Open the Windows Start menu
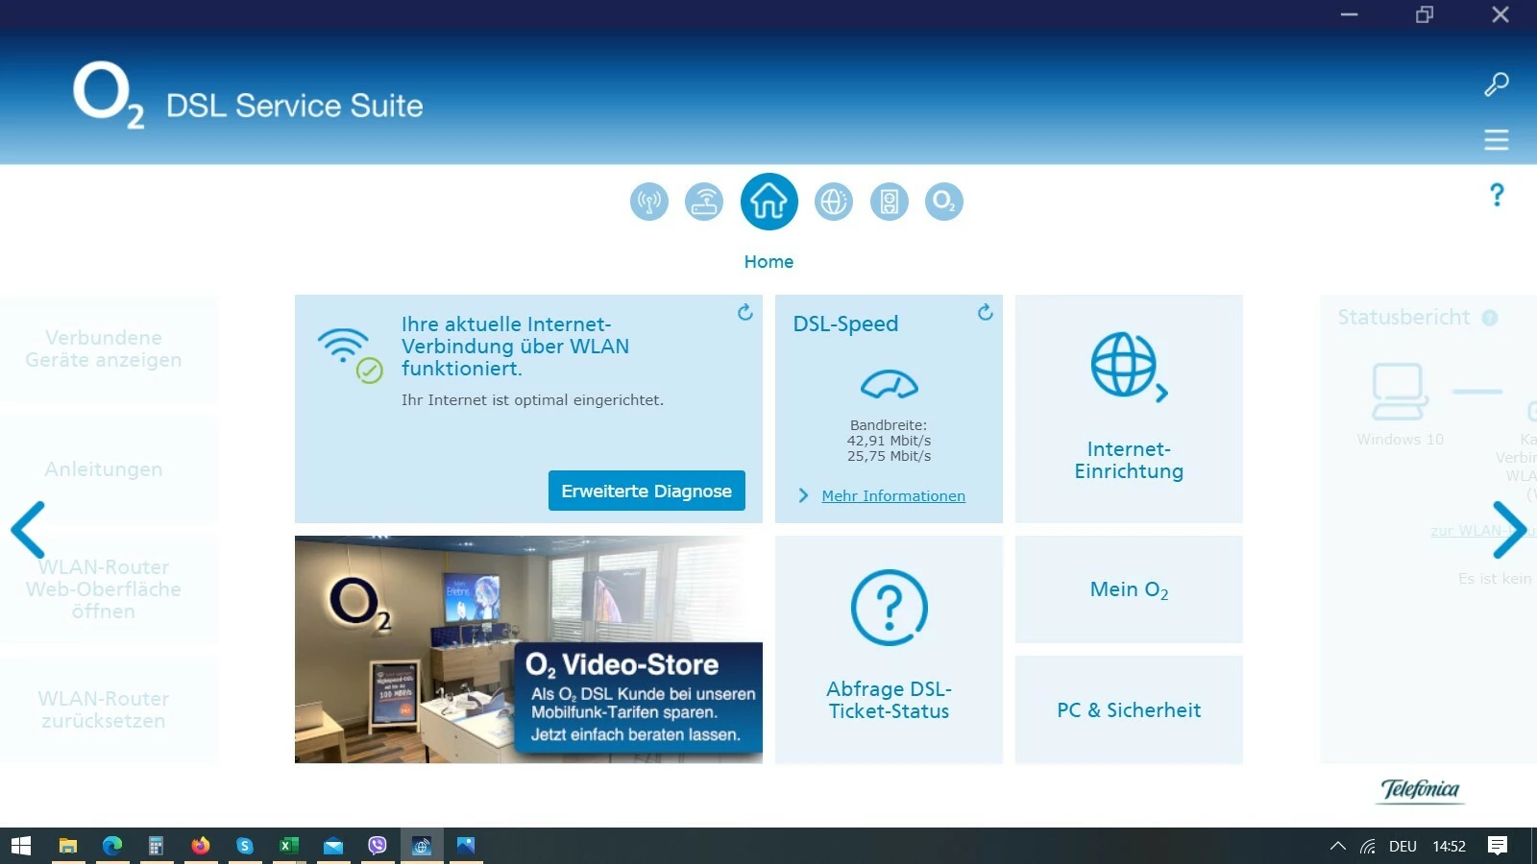 click(x=21, y=846)
